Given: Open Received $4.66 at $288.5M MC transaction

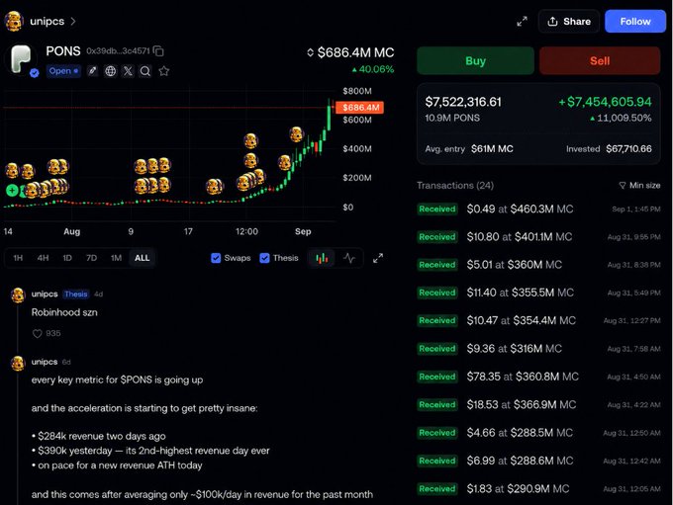Looking at the screenshot, I should [538, 433].
